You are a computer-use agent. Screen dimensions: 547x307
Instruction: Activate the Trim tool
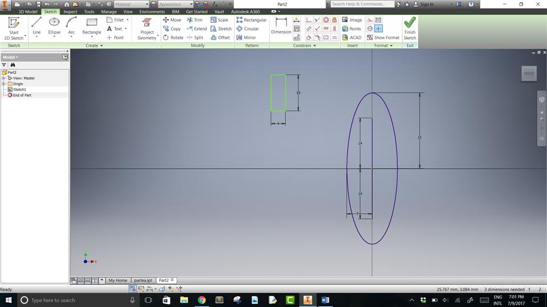[195, 20]
